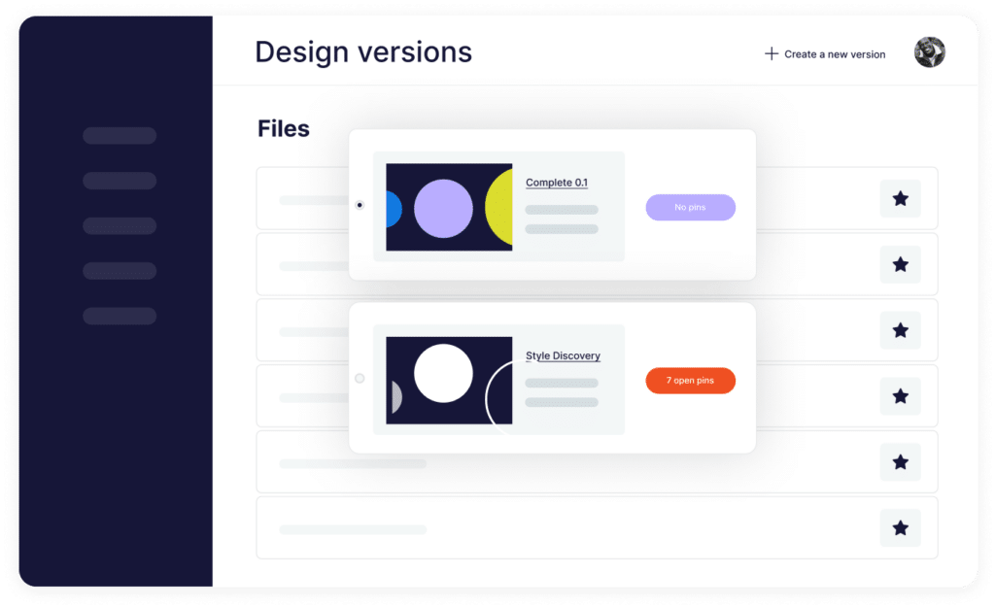Select the first sidebar menu item

(x=120, y=136)
